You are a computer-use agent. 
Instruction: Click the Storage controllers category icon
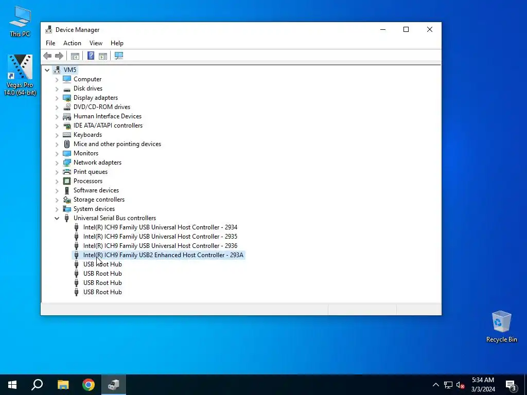tap(67, 200)
